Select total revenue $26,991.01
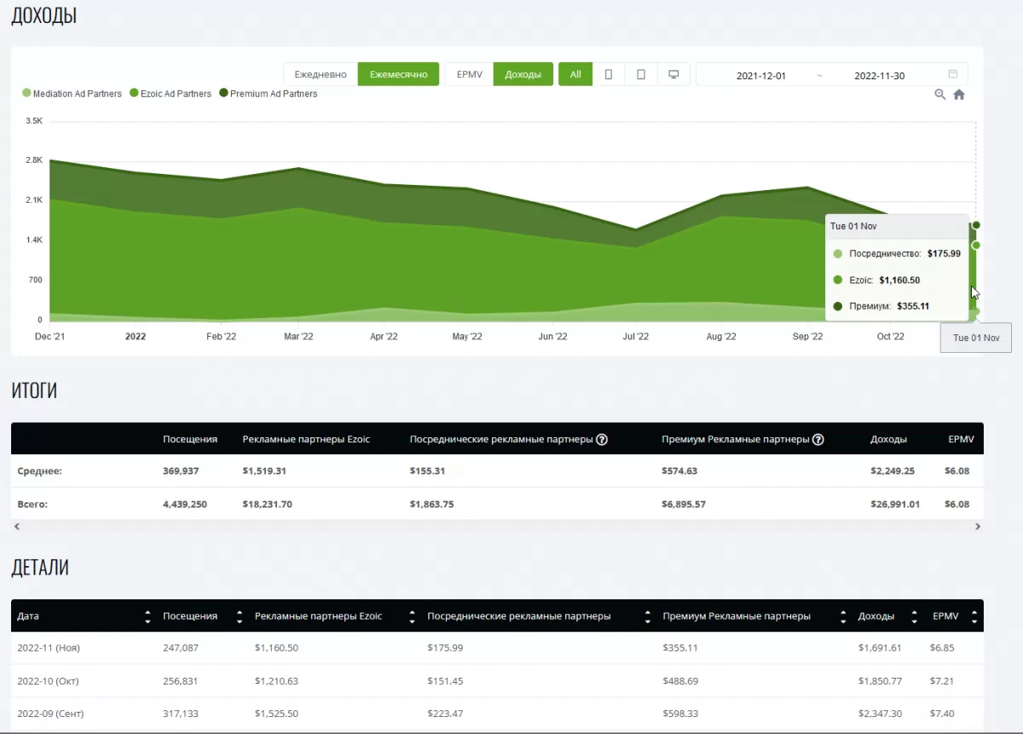 895,505
